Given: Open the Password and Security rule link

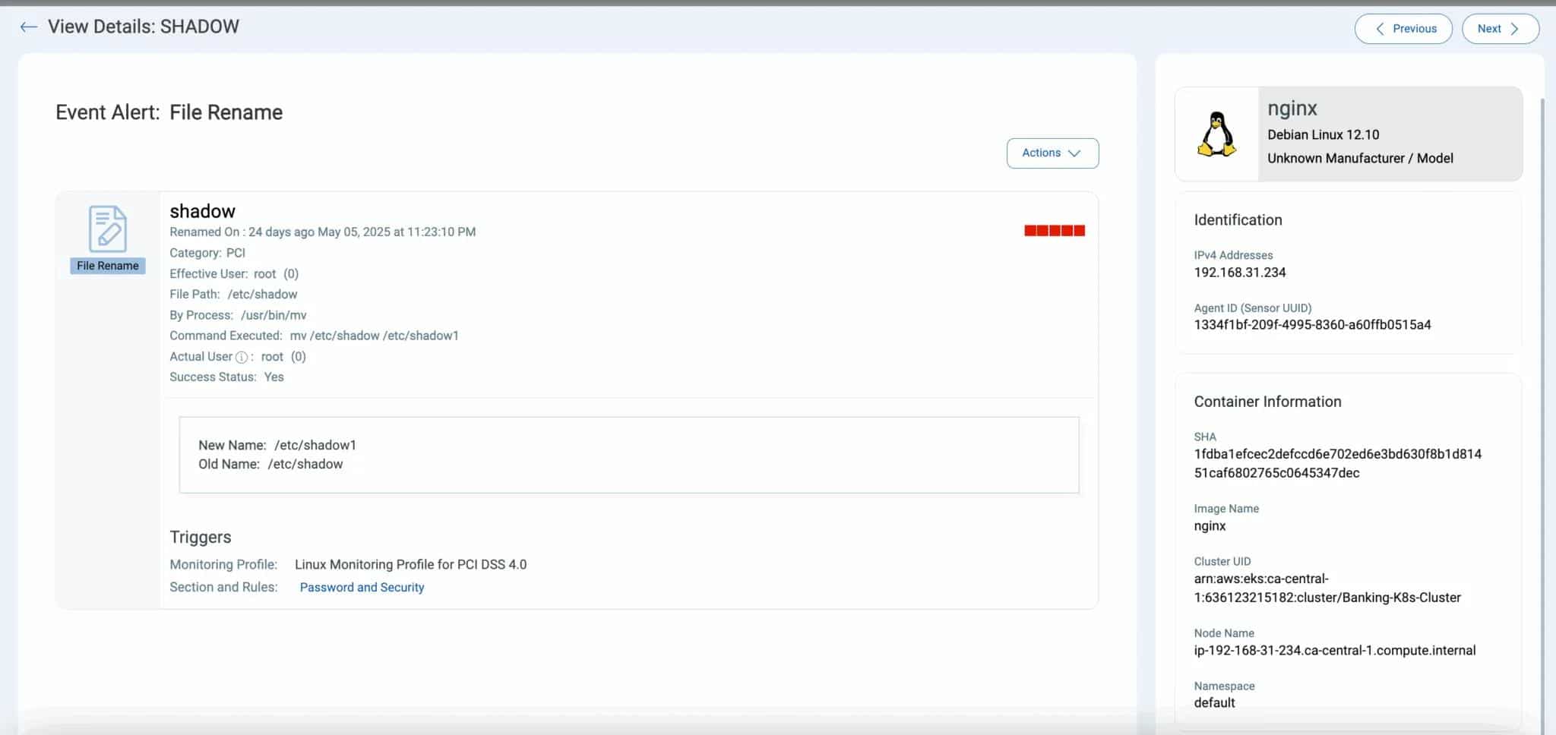Looking at the screenshot, I should pos(362,587).
